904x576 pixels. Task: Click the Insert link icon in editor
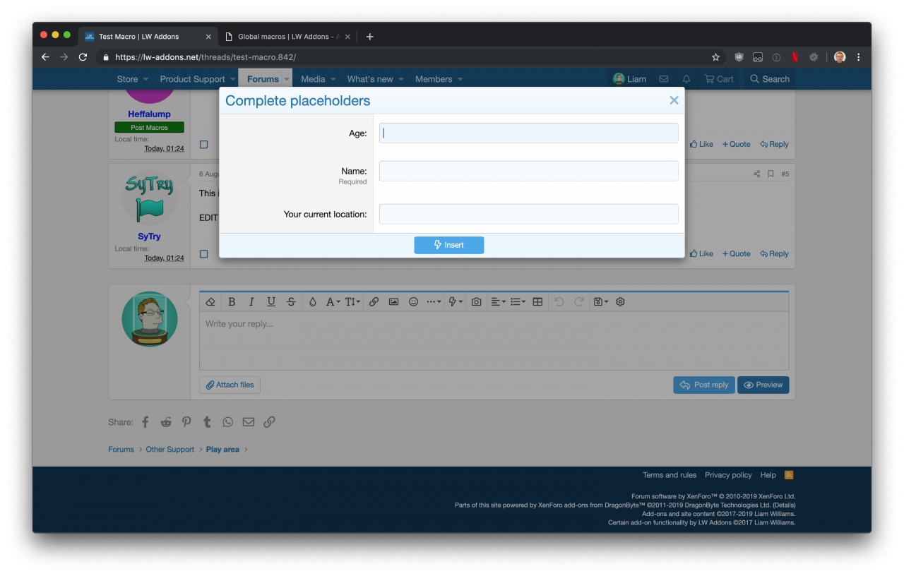[x=374, y=302]
